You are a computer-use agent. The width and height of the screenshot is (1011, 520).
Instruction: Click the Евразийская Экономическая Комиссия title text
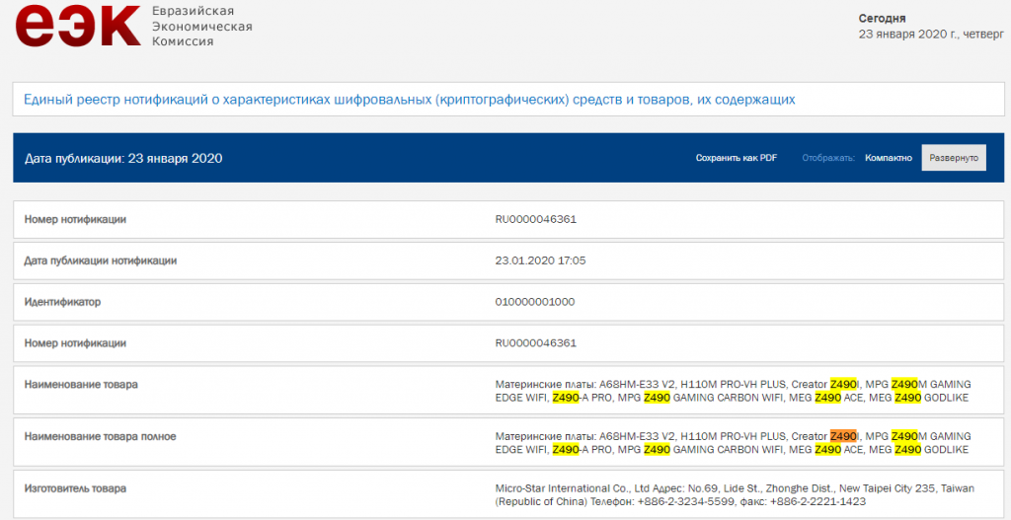pos(201,27)
